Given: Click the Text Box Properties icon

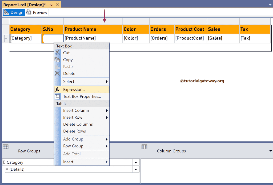Looking at the screenshot, I should coord(57,96).
